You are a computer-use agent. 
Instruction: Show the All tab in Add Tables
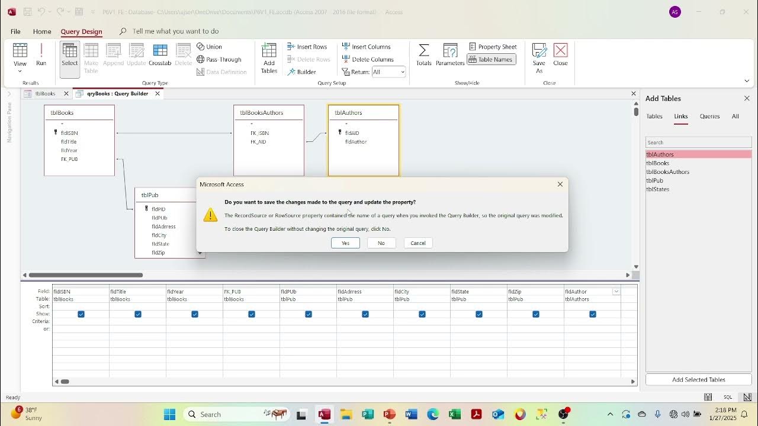(x=735, y=117)
